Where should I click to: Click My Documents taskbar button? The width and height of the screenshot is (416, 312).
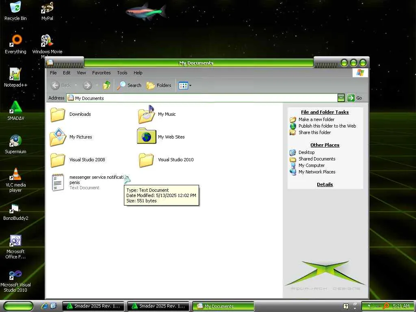pos(223,306)
